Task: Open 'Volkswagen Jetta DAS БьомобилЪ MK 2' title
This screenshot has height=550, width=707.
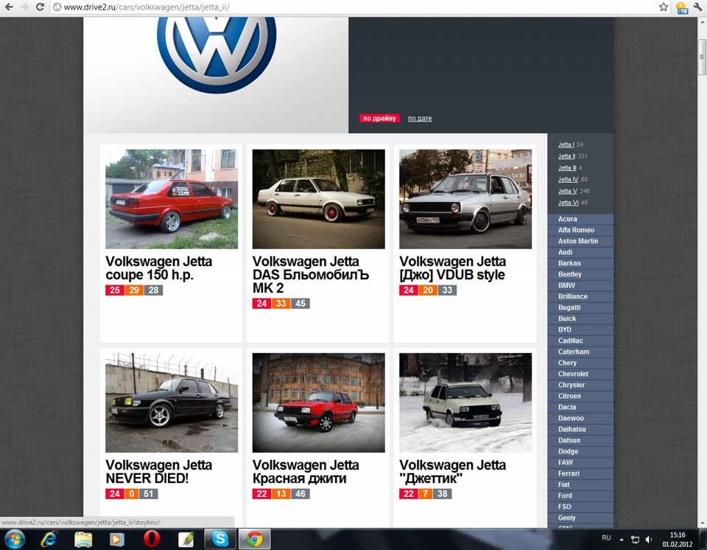Action: (311, 274)
